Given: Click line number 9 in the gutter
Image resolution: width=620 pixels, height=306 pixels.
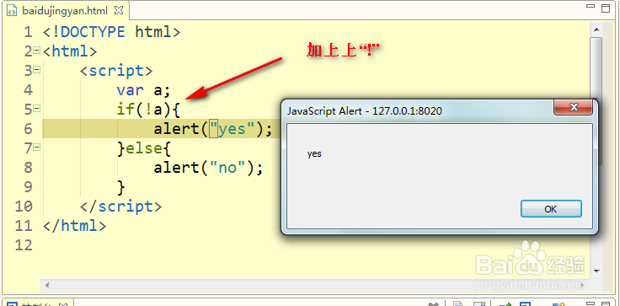Looking at the screenshot, I should (28, 187).
